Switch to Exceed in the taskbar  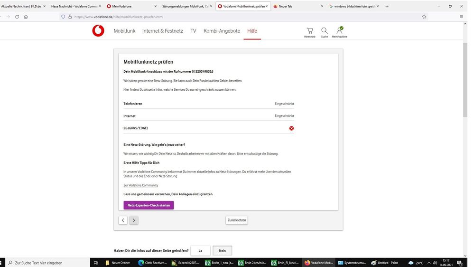point(186,263)
